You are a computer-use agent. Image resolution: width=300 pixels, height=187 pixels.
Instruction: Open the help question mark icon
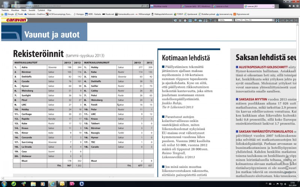(210, 20)
